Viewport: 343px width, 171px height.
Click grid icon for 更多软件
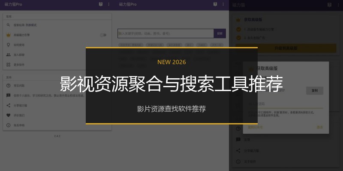click(x=8, y=65)
